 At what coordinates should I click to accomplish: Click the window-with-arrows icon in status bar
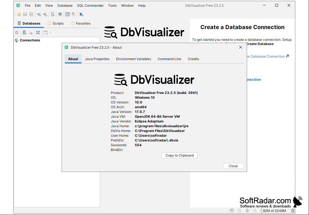coord(232,211)
